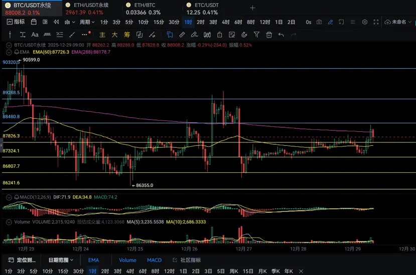The height and width of the screenshot is (275, 416).
Task: Click the 大 large-order marker icon
Action: pyautogui.click(x=114, y=35)
